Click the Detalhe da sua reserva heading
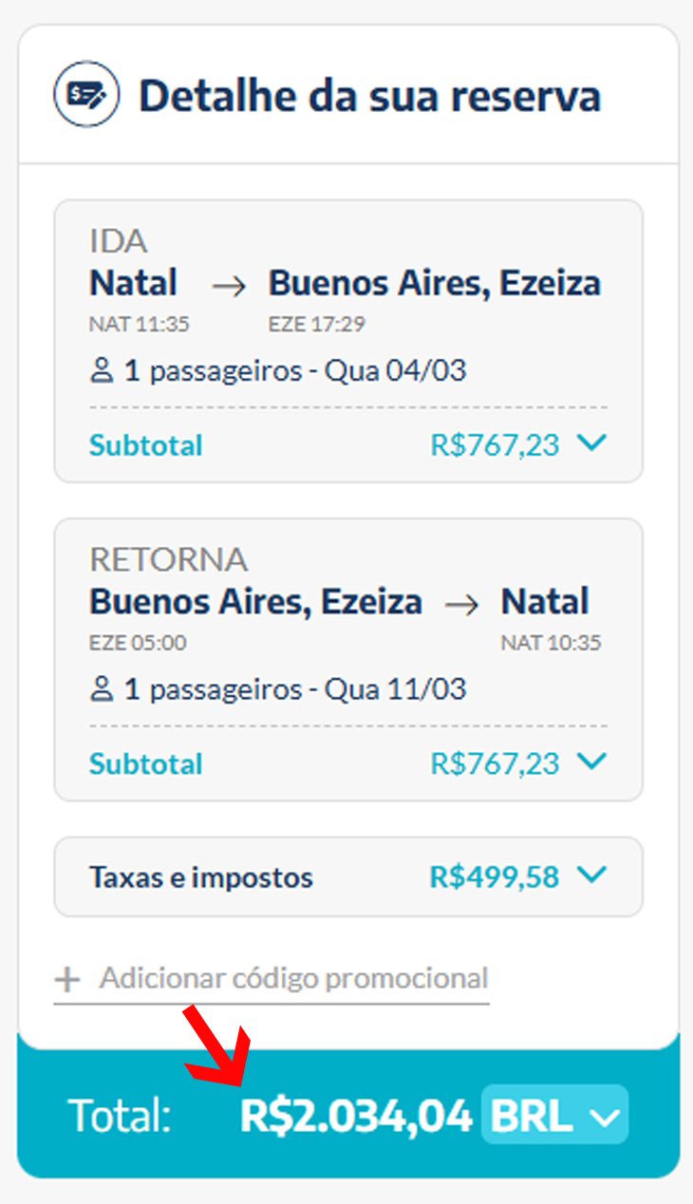 [x=370, y=97]
